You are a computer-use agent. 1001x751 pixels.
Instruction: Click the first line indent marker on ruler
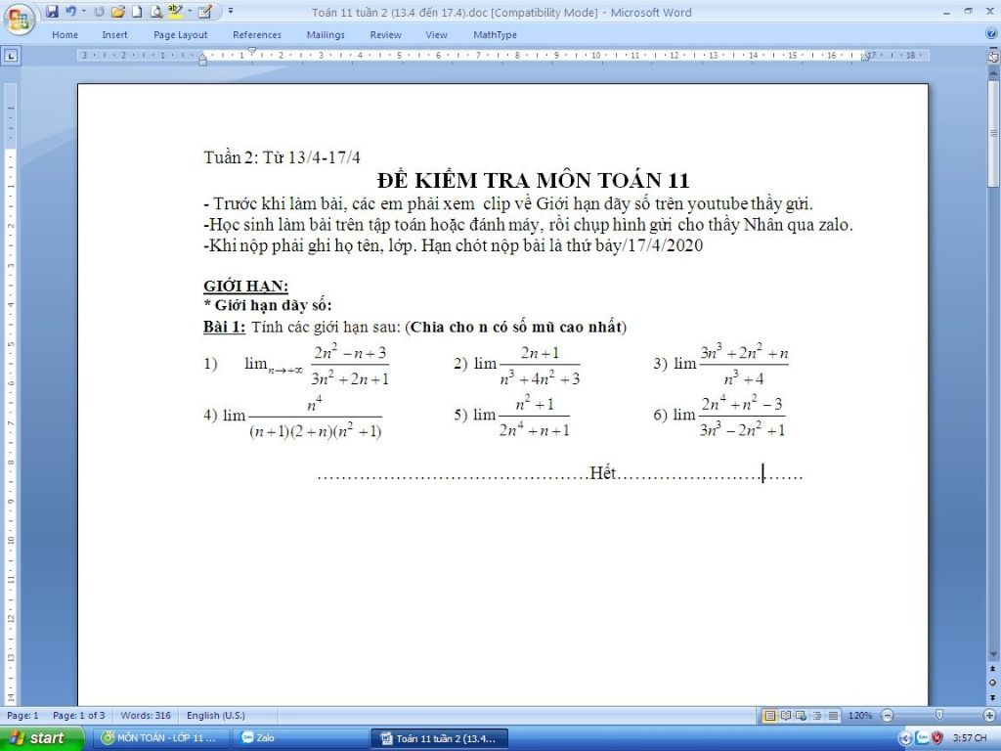click(252, 51)
